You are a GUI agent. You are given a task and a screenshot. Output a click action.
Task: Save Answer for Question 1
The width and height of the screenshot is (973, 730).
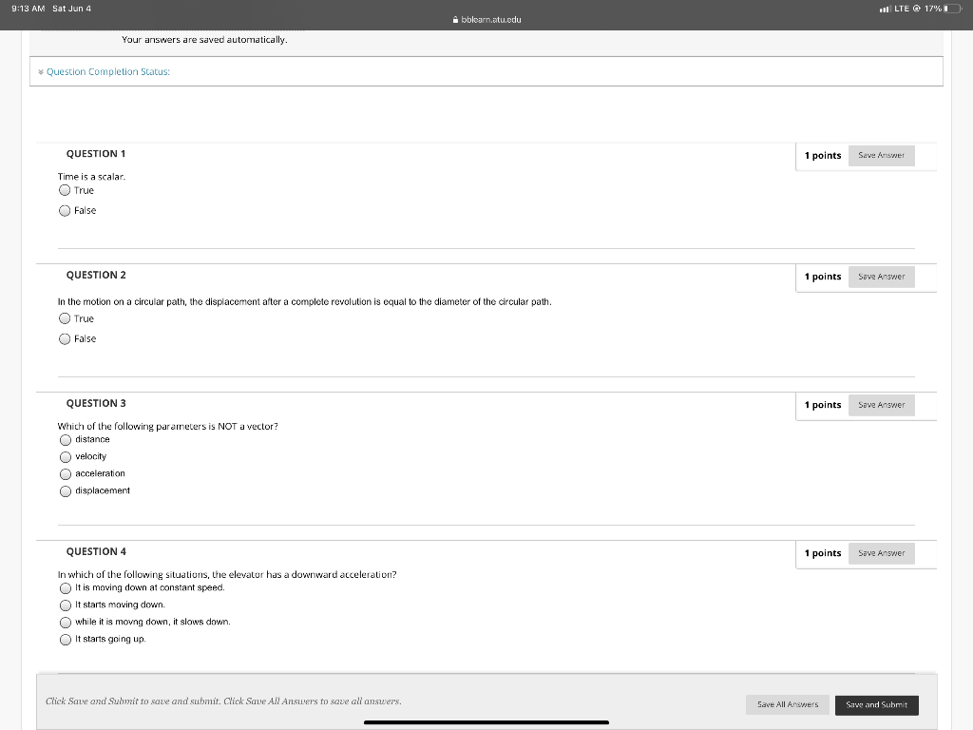pyautogui.click(x=881, y=155)
